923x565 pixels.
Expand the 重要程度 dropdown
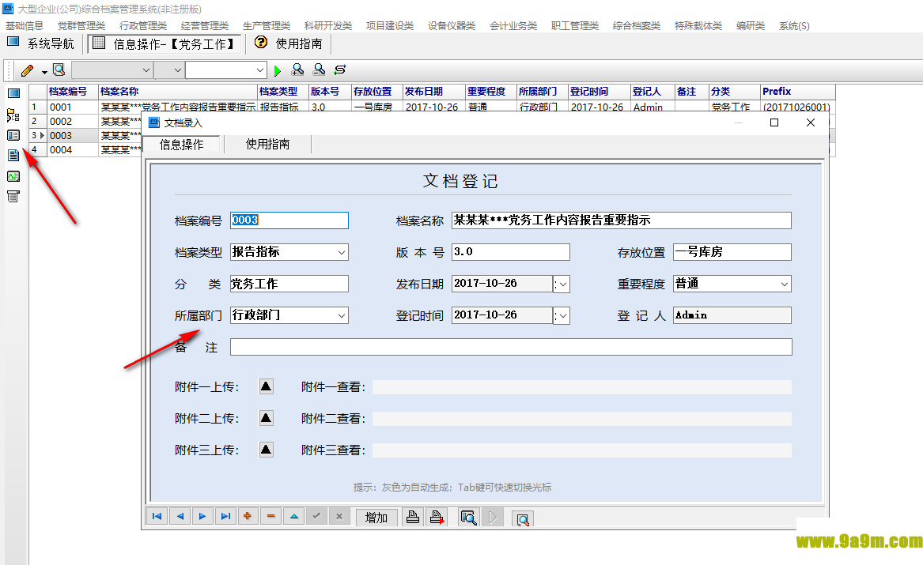click(784, 284)
